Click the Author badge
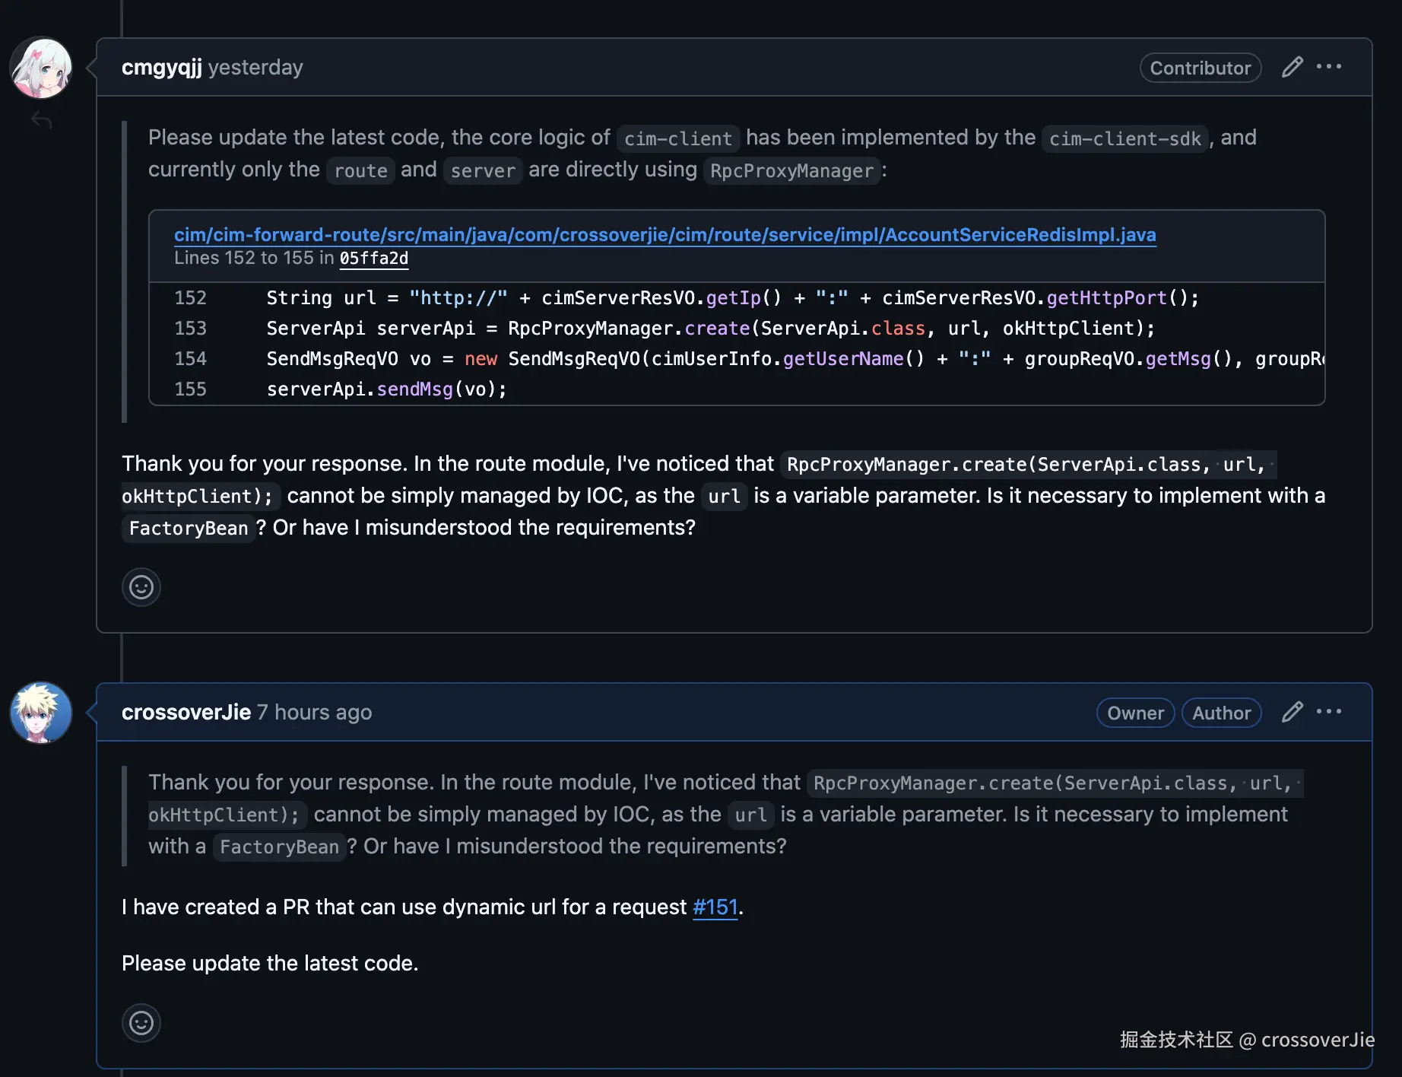Screen dimensions: 1402x1077 point(1221,713)
